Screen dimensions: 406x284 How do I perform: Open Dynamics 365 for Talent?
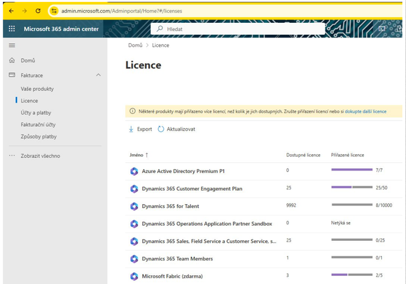[x=171, y=207]
